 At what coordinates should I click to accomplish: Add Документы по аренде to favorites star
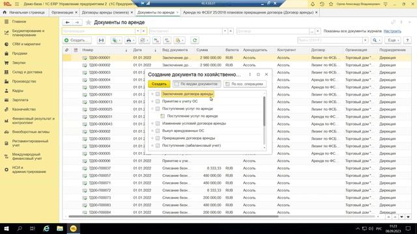[89, 23]
